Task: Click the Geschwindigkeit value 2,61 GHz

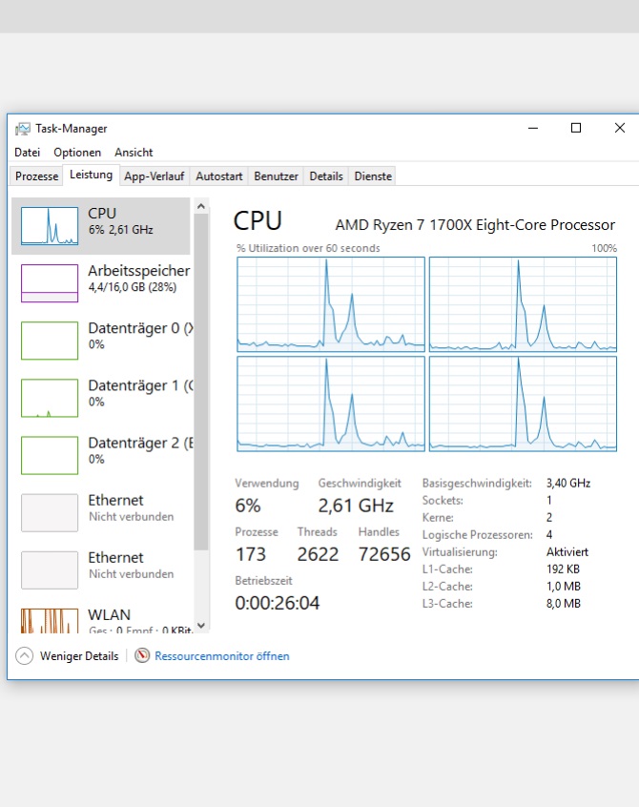Action: click(x=356, y=506)
